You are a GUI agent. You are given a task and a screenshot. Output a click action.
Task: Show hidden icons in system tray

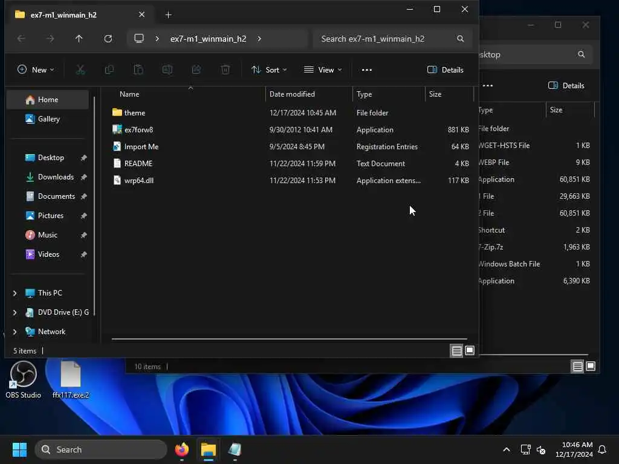click(x=507, y=449)
